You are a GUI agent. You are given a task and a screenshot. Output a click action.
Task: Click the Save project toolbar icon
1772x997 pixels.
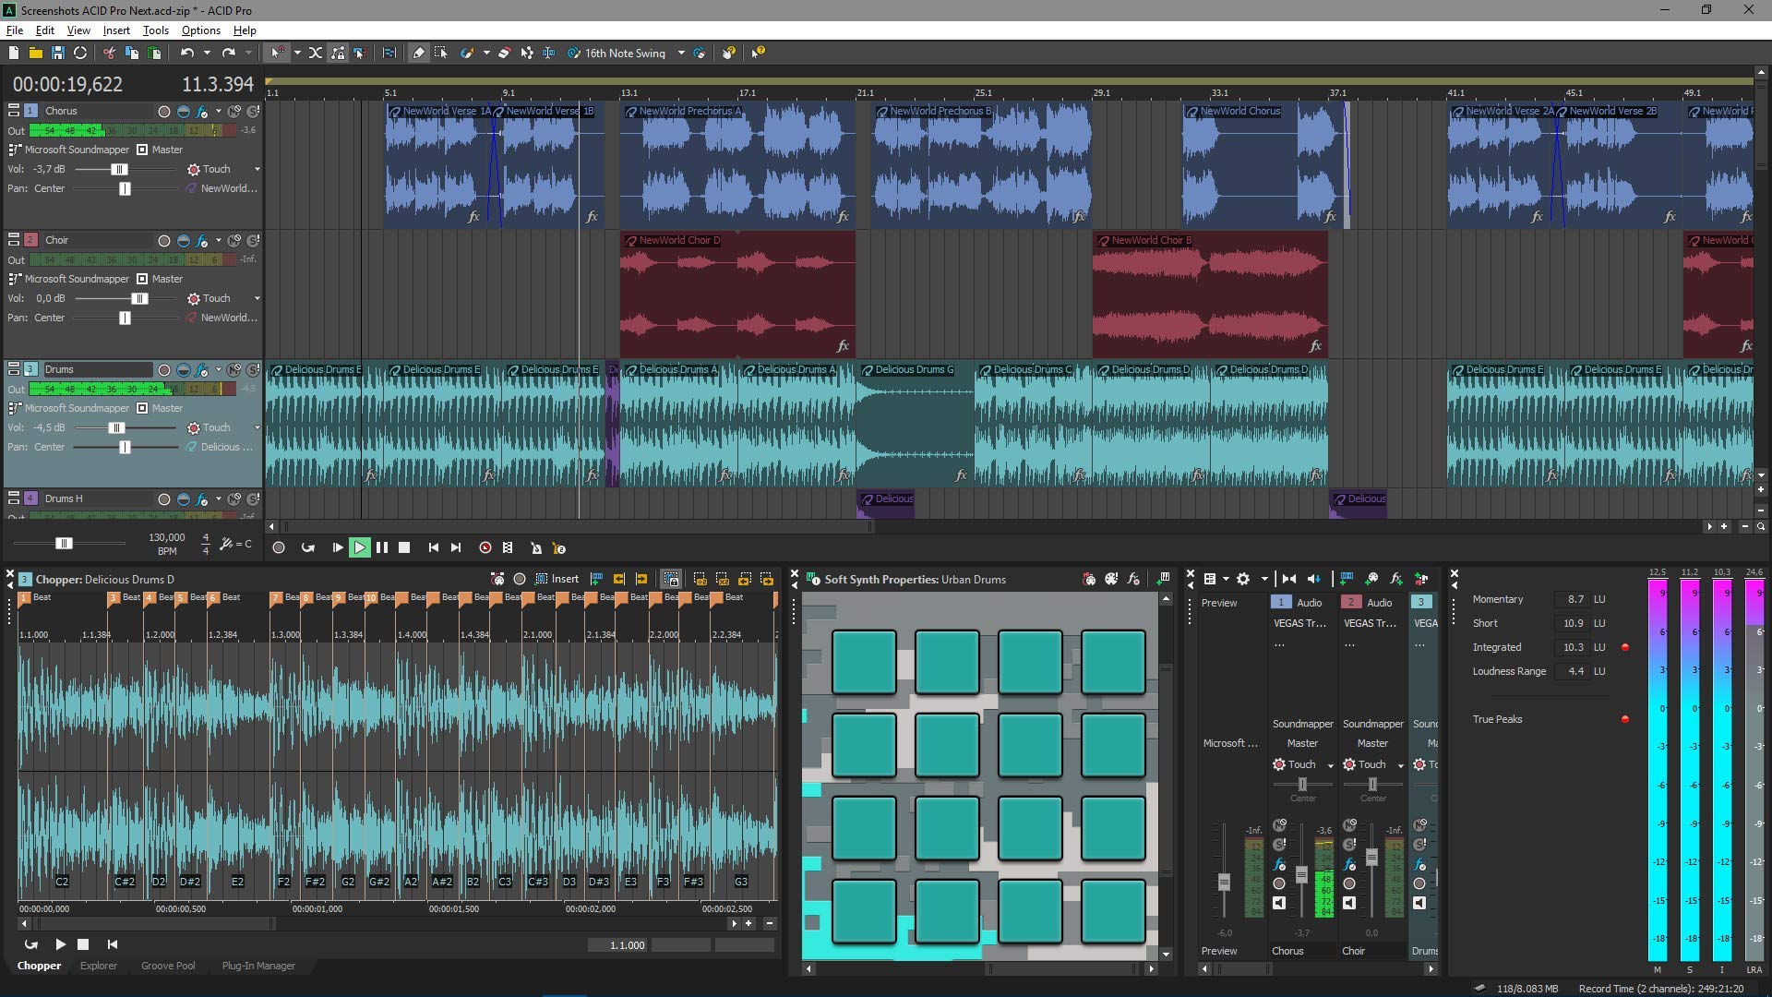point(57,53)
